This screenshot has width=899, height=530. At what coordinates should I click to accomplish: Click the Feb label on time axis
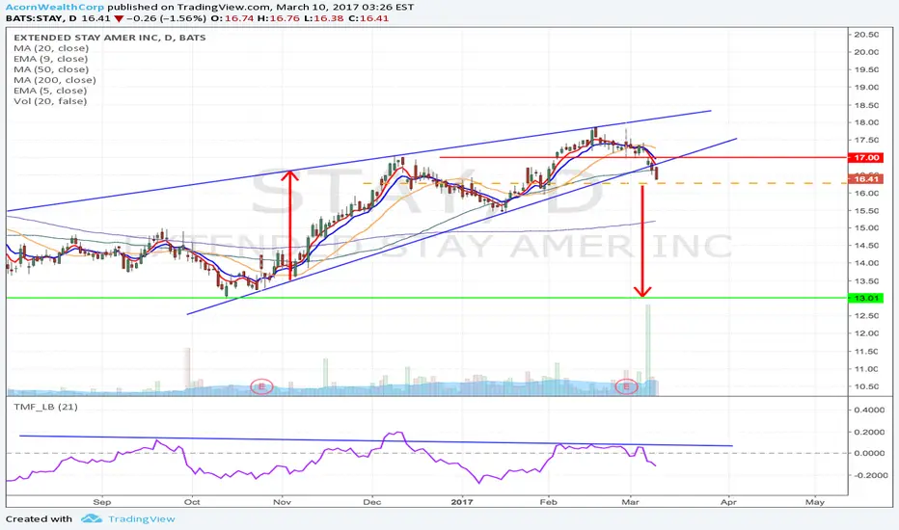click(x=549, y=502)
